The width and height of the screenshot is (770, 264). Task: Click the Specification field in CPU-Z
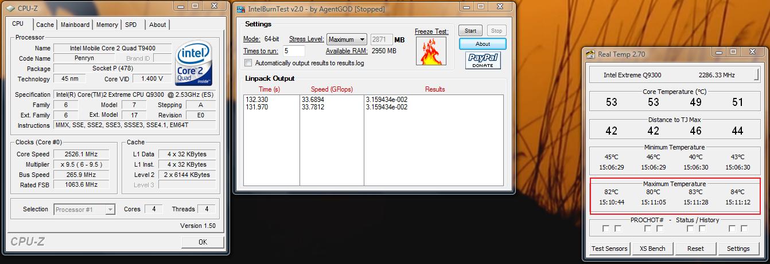pos(135,94)
